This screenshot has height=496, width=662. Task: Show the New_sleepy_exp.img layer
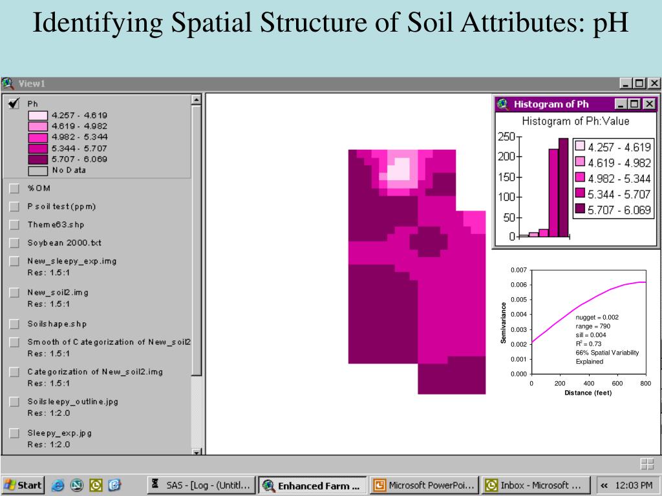pyautogui.click(x=14, y=261)
